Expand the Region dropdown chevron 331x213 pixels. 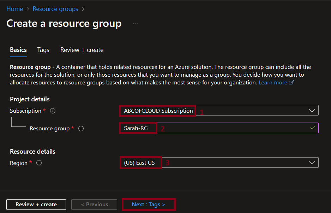click(x=312, y=163)
